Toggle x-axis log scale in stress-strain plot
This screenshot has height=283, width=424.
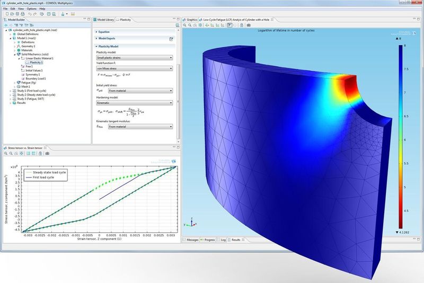28,154
